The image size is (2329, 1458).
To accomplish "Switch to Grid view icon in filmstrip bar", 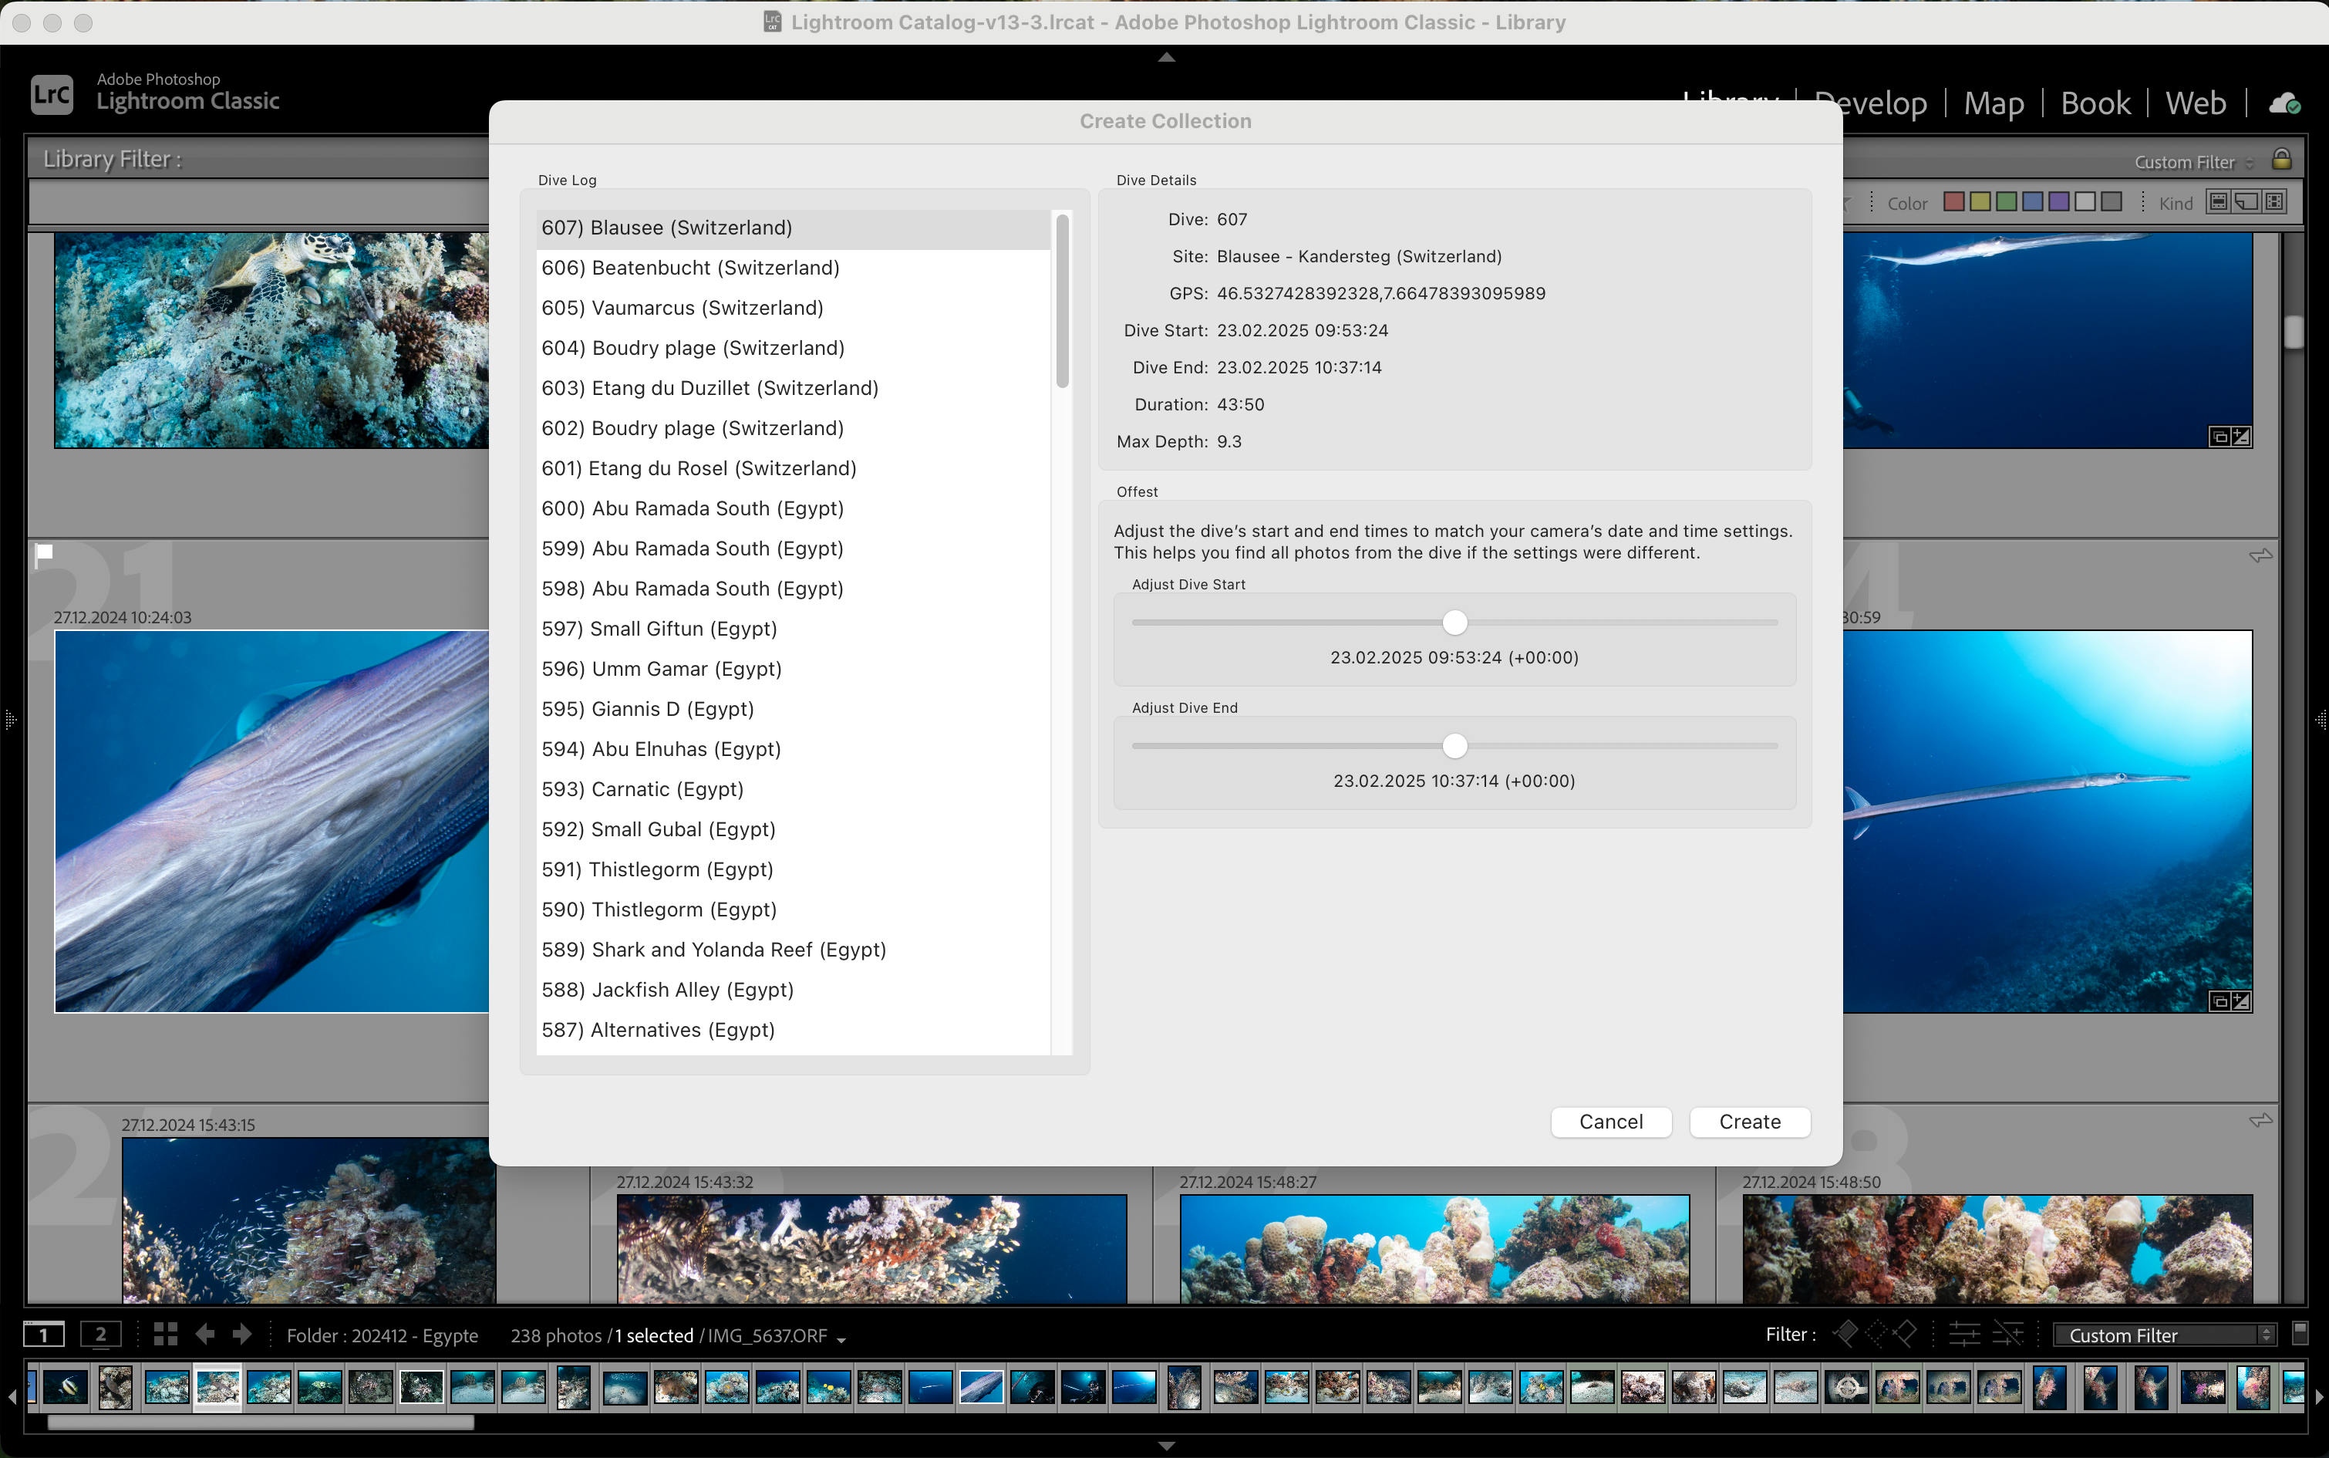I will (x=166, y=1335).
